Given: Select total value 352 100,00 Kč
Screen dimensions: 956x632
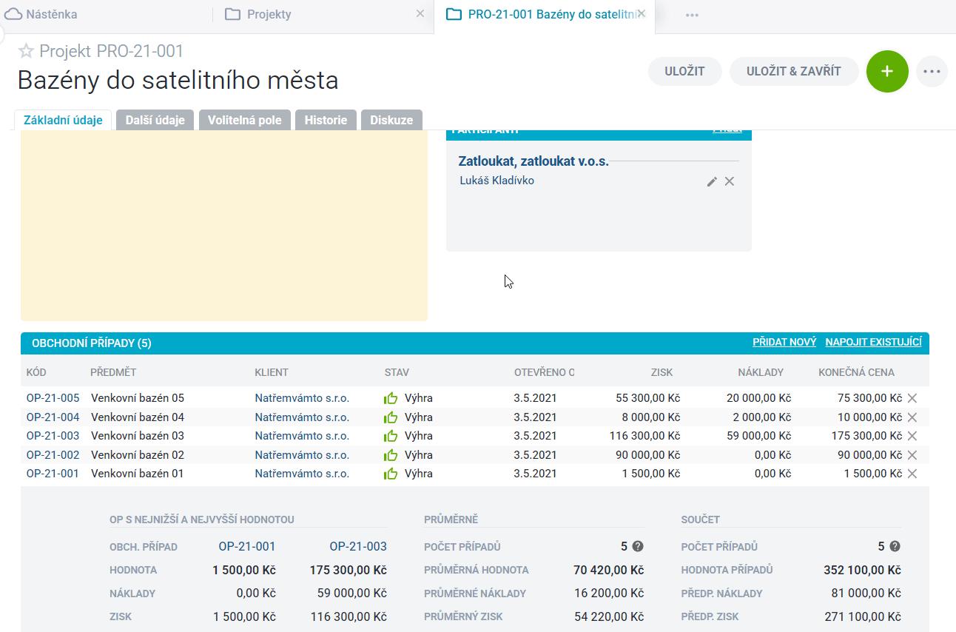Looking at the screenshot, I should [862, 570].
